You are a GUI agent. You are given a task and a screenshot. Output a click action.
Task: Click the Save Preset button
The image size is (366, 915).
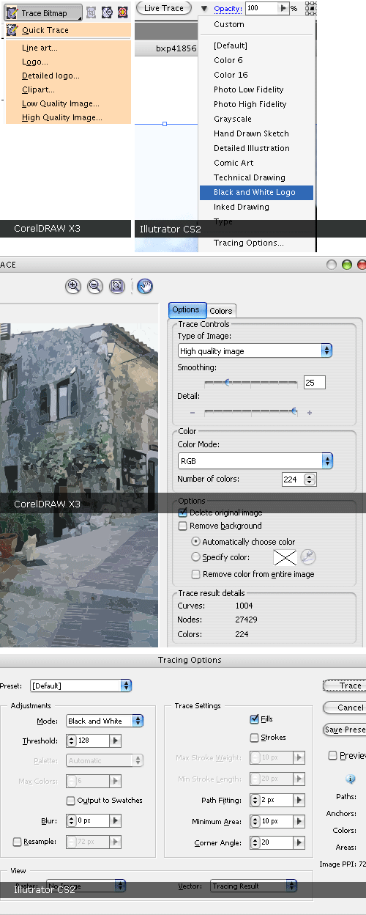tap(345, 730)
